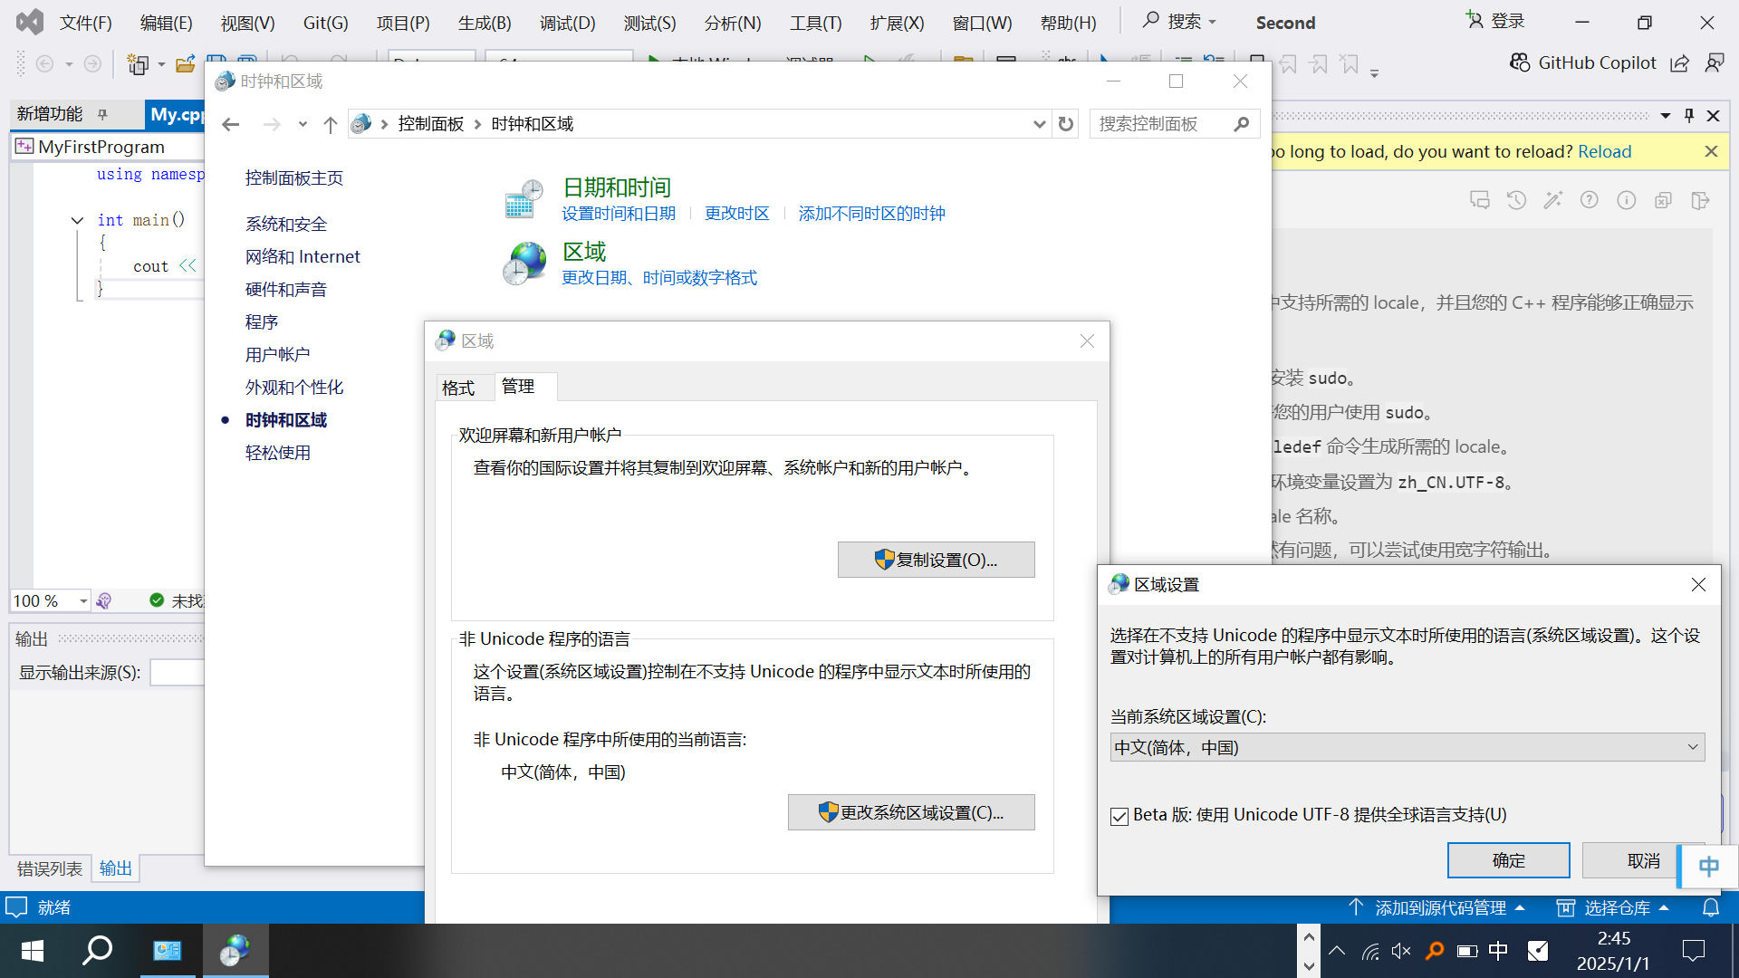Click the GitHub Copilot icon
Image resolution: width=1739 pixels, height=978 pixels.
click(1519, 62)
